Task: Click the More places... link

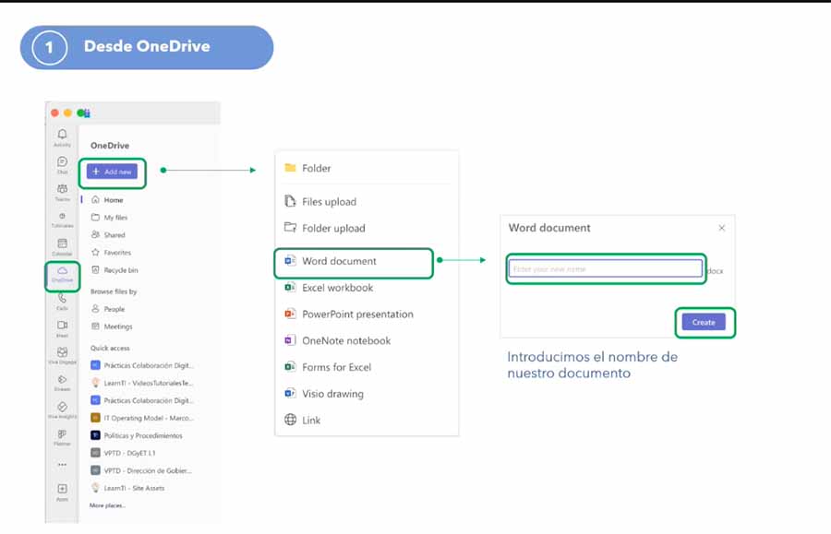Action: [108, 505]
